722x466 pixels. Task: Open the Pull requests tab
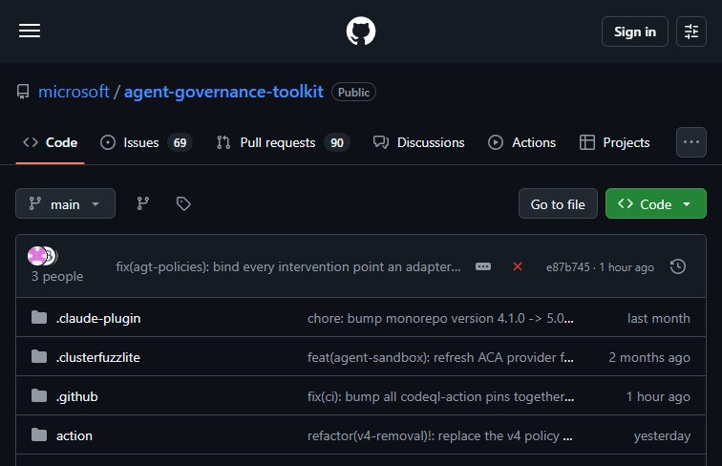click(x=284, y=142)
